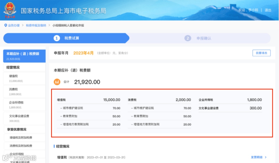Click the 我要填表 button

(x=261, y=53)
